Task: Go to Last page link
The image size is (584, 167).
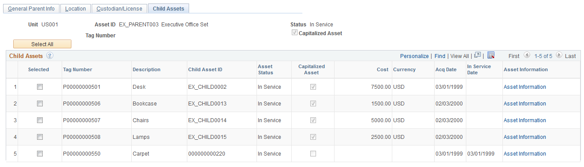Action: tap(570, 56)
